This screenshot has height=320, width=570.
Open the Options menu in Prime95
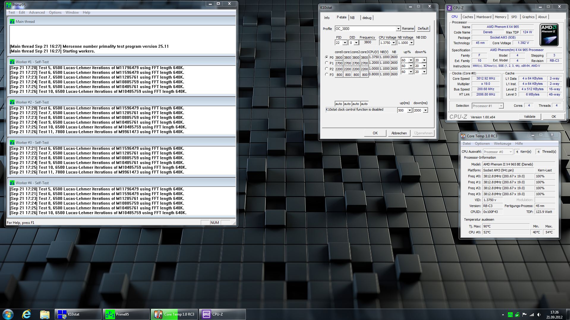coord(55,12)
